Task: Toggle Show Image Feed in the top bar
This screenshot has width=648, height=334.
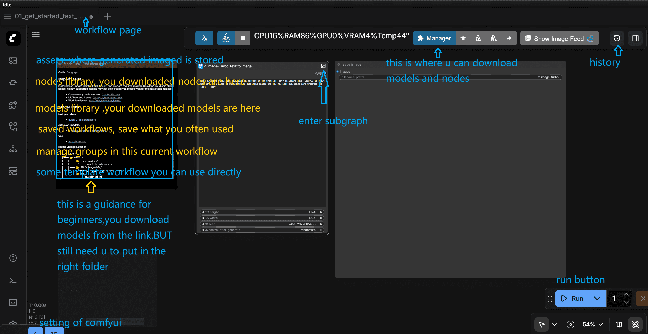Action: pos(559,38)
